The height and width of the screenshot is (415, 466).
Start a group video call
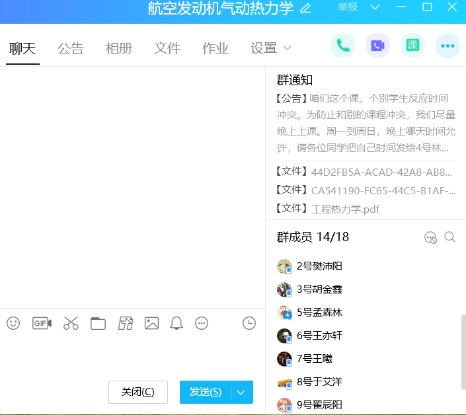pyautogui.click(x=377, y=46)
